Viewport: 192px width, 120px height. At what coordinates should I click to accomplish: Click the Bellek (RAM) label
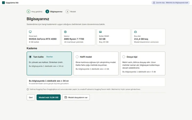point(104,36)
